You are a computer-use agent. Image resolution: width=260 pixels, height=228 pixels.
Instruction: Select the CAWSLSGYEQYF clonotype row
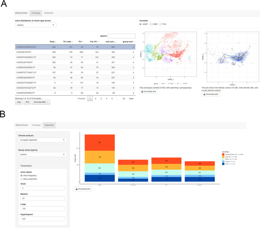(x=75, y=62)
